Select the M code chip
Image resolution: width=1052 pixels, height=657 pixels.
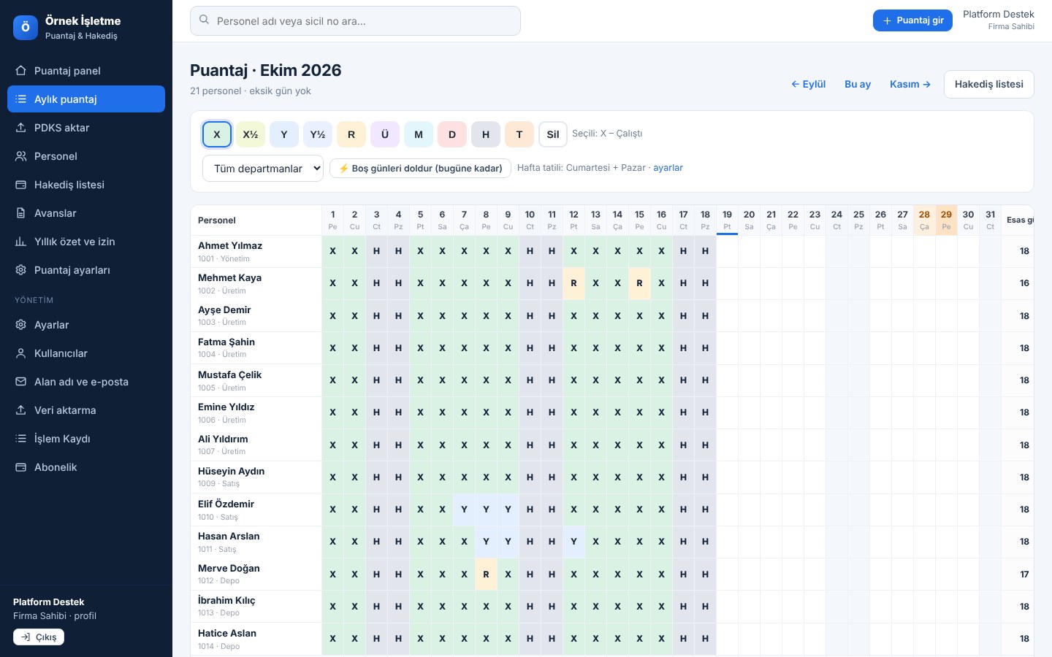point(419,134)
